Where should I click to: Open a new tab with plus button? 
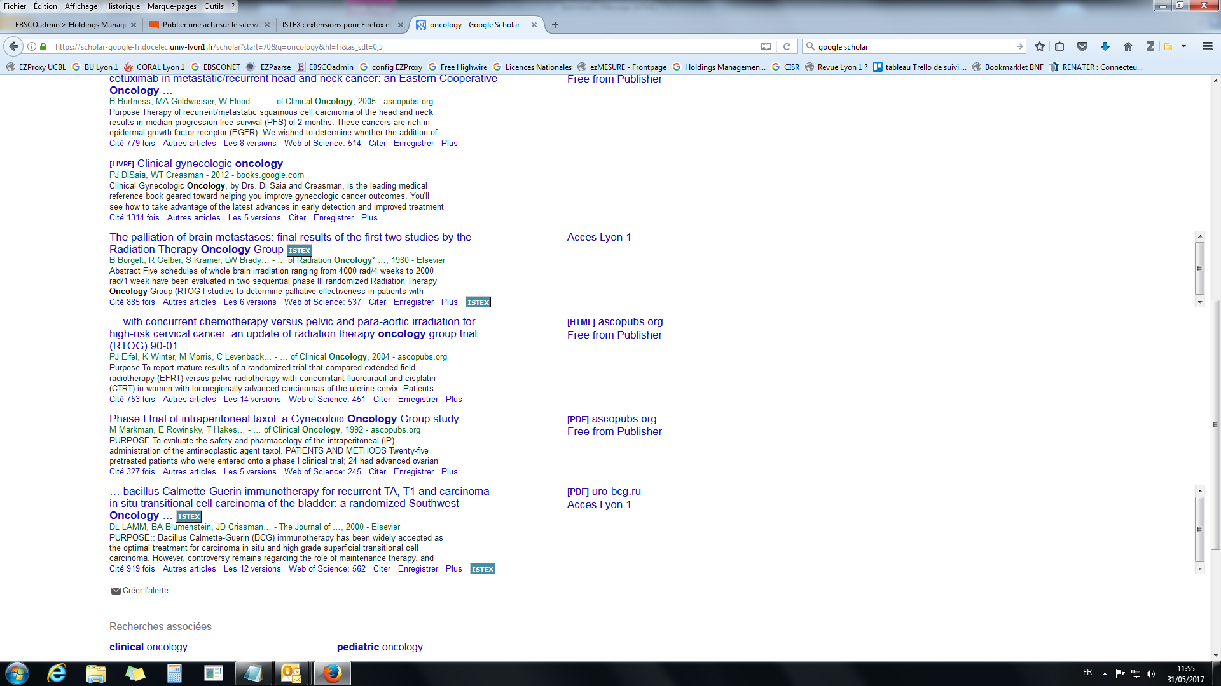(555, 25)
